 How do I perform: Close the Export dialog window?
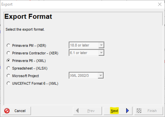point(160,4)
